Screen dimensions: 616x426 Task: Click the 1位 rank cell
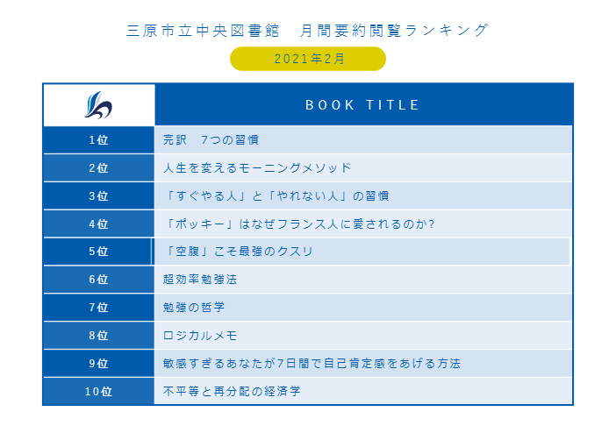click(98, 140)
